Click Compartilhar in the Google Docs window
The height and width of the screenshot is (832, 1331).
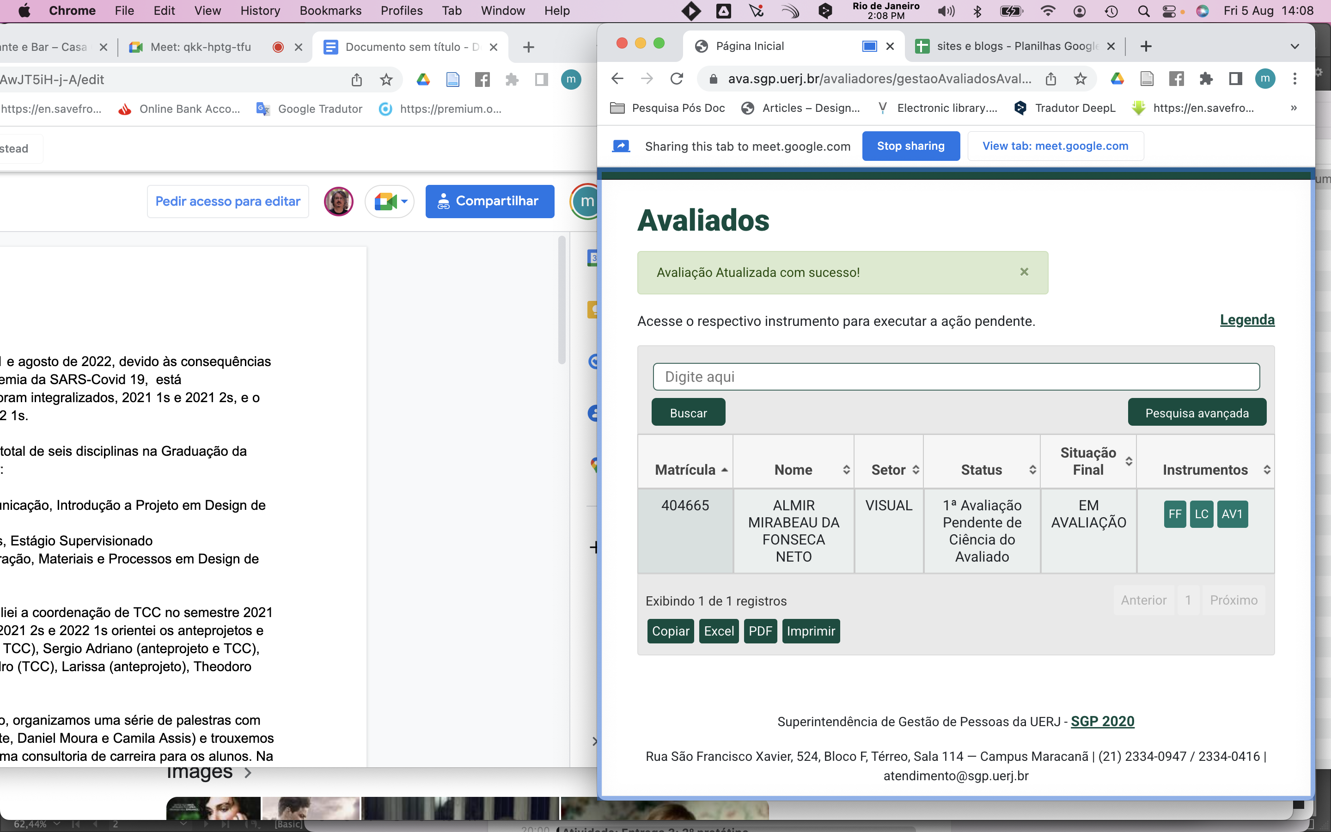(x=489, y=202)
